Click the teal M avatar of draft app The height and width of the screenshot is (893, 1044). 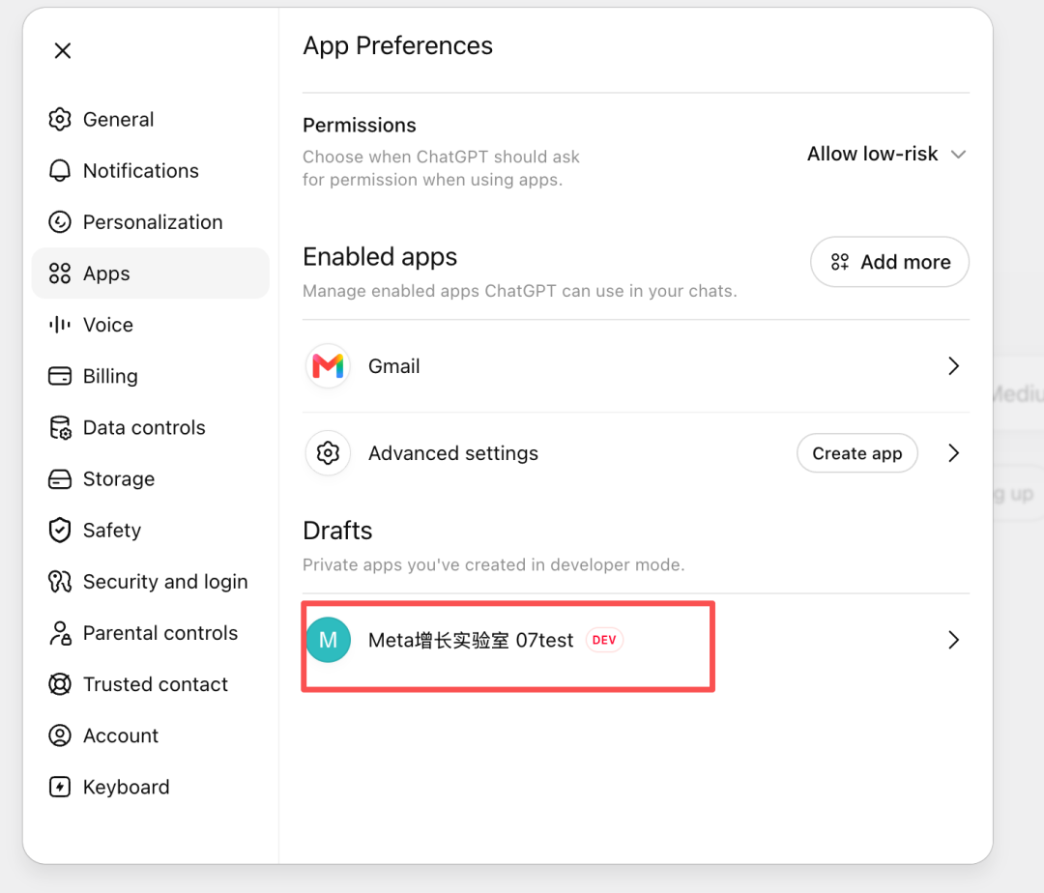[329, 640]
